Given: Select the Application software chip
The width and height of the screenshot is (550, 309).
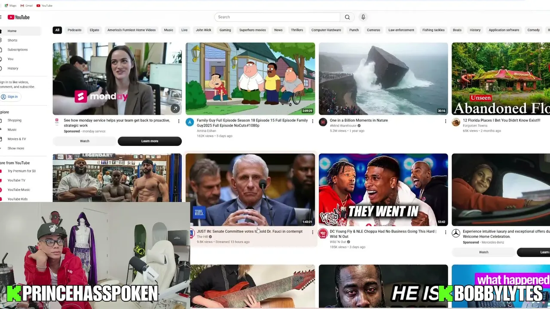Looking at the screenshot, I should click(504, 30).
